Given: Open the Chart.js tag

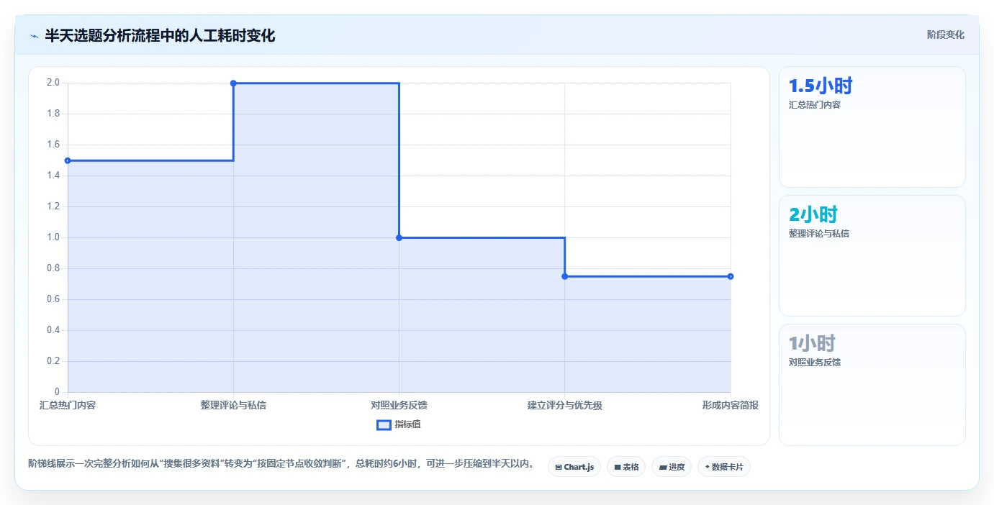Looking at the screenshot, I should [x=574, y=467].
